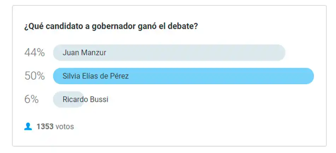Click the 50% result label

[34, 76]
